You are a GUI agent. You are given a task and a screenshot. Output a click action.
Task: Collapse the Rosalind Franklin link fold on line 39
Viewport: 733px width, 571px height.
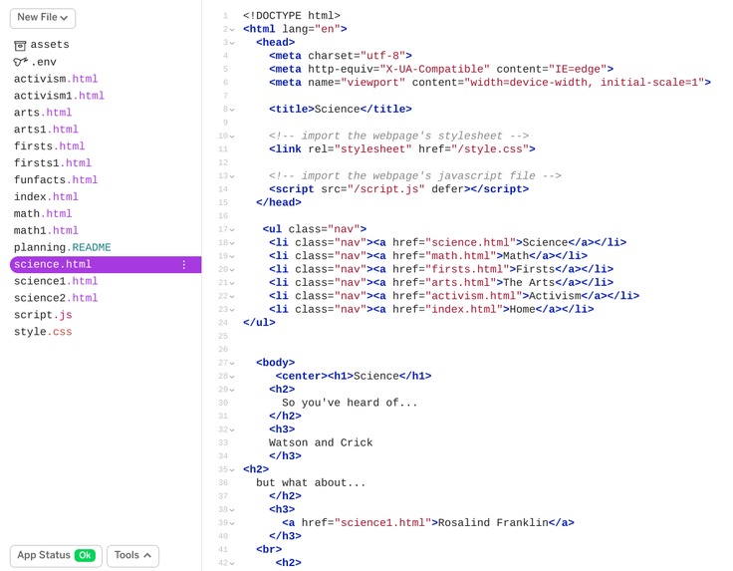pyautogui.click(x=232, y=523)
